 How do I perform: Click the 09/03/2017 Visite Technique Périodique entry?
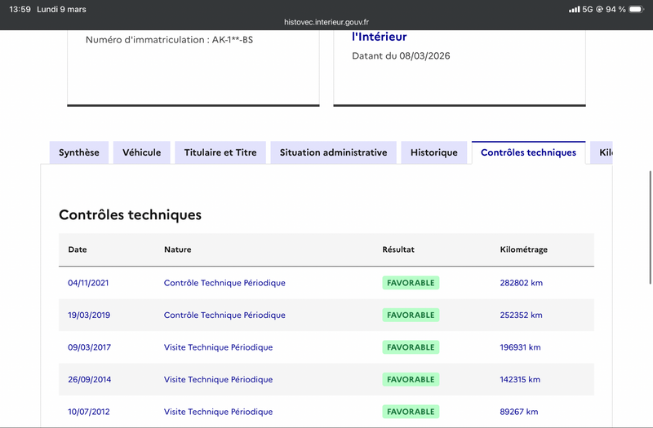pos(218,347)
